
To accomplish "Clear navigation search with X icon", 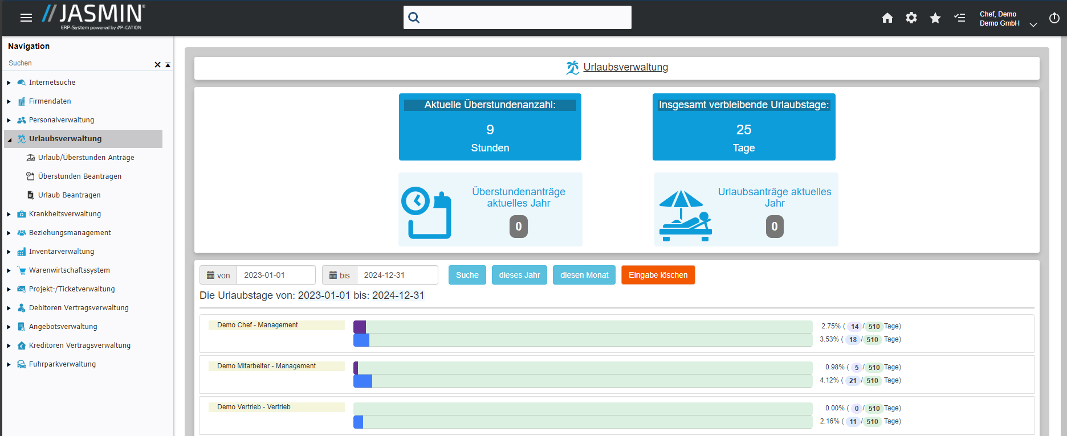I will 157,65.
